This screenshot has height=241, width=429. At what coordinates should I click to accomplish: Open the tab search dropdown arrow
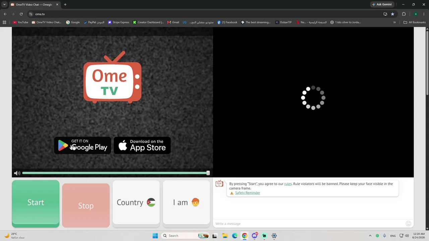pos(4,4)
